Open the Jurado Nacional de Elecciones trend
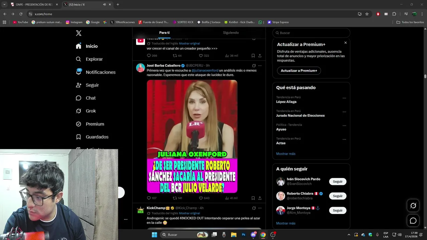This screenshot has width=427, height=240. tap(300, 115)
